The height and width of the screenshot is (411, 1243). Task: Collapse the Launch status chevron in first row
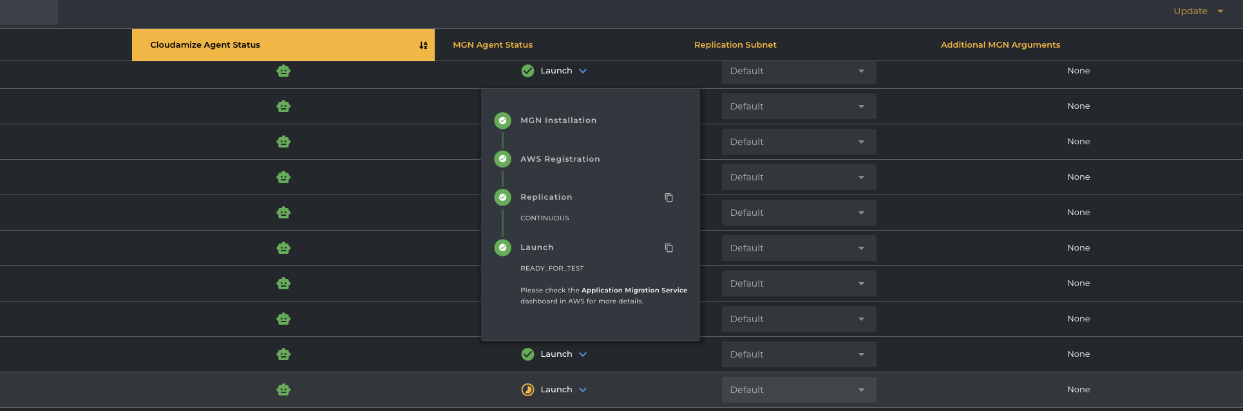pos(583,71)
